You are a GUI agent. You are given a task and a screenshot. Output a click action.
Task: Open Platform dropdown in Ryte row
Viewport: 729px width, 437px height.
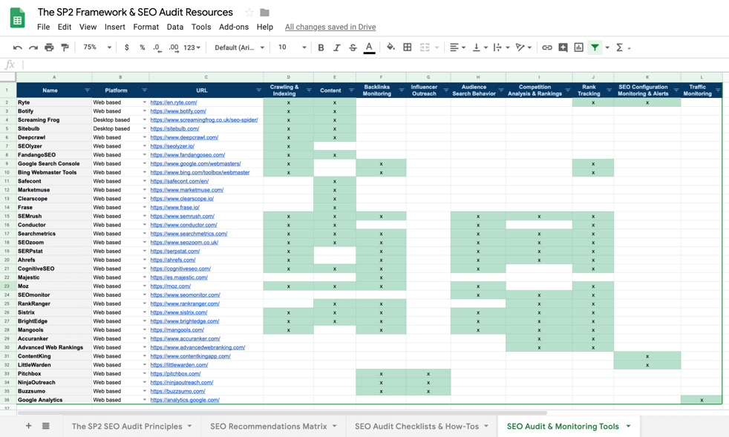[x=144, y=102]
